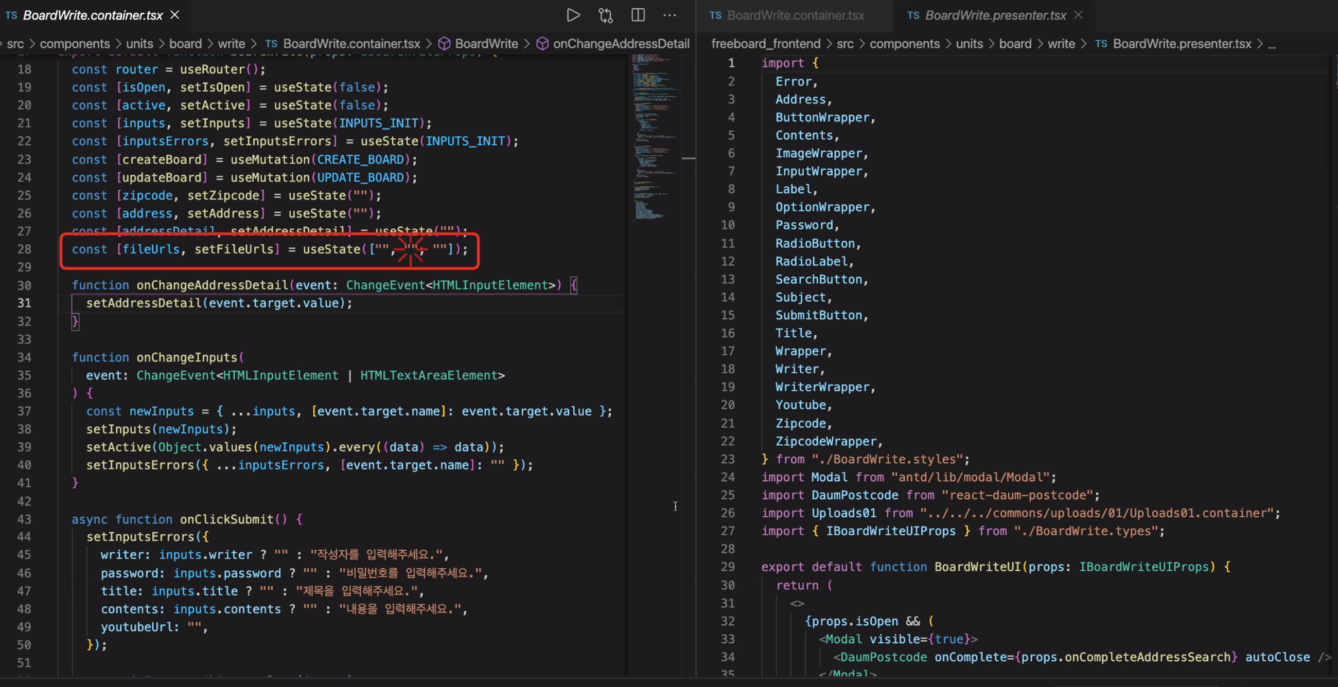Click the split editor right icon
Viewport: 1338px width, 687px height.
pyautogui.click(x=638, y=15)
